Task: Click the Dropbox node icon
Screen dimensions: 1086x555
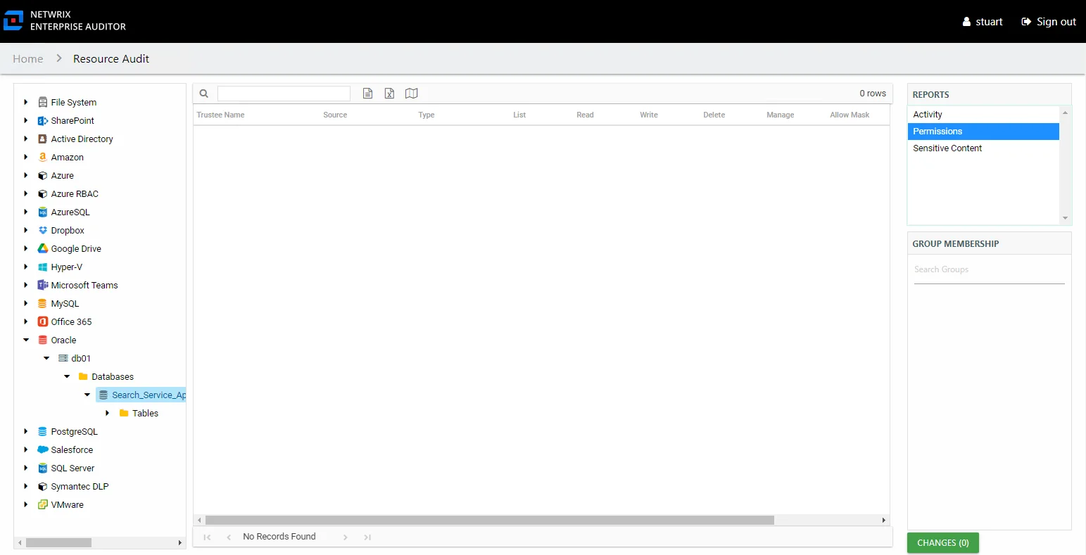Action: pyautogui.click(x=43, y=230)
